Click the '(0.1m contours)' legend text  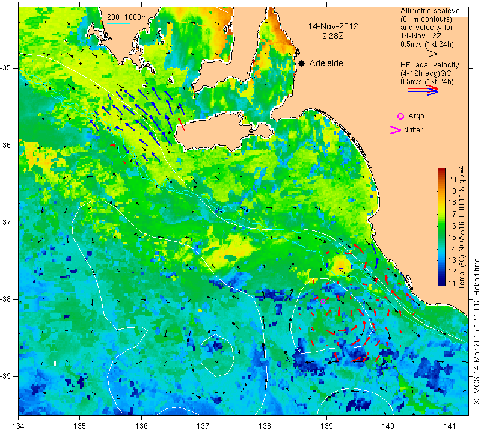coord(426,19)
